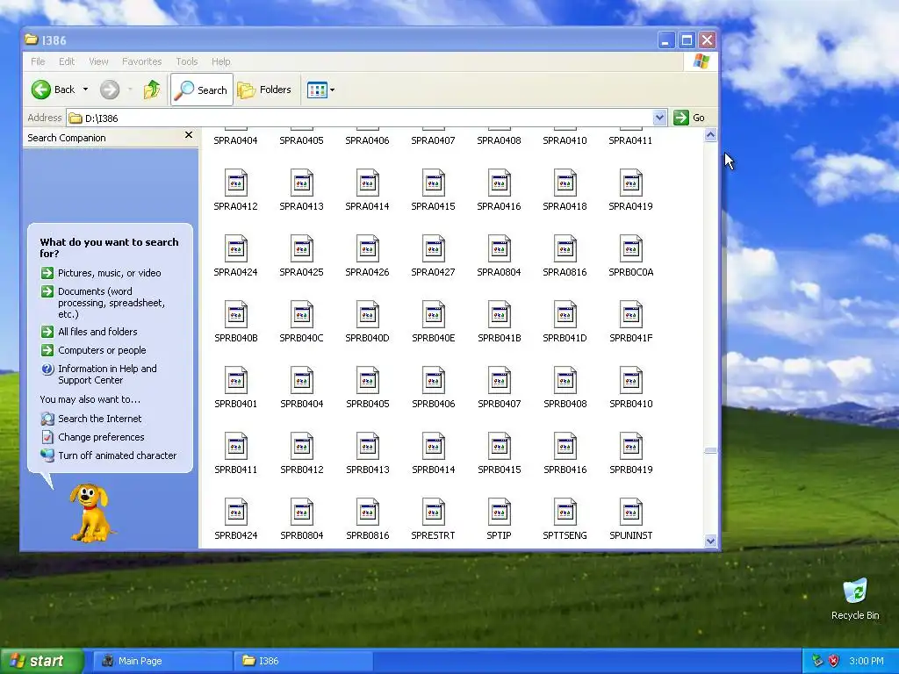
Task: Close the Search Companion pane
Action: pos(189,135)
